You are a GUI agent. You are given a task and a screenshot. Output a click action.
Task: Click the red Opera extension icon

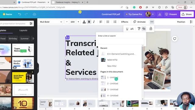[140, 7]
